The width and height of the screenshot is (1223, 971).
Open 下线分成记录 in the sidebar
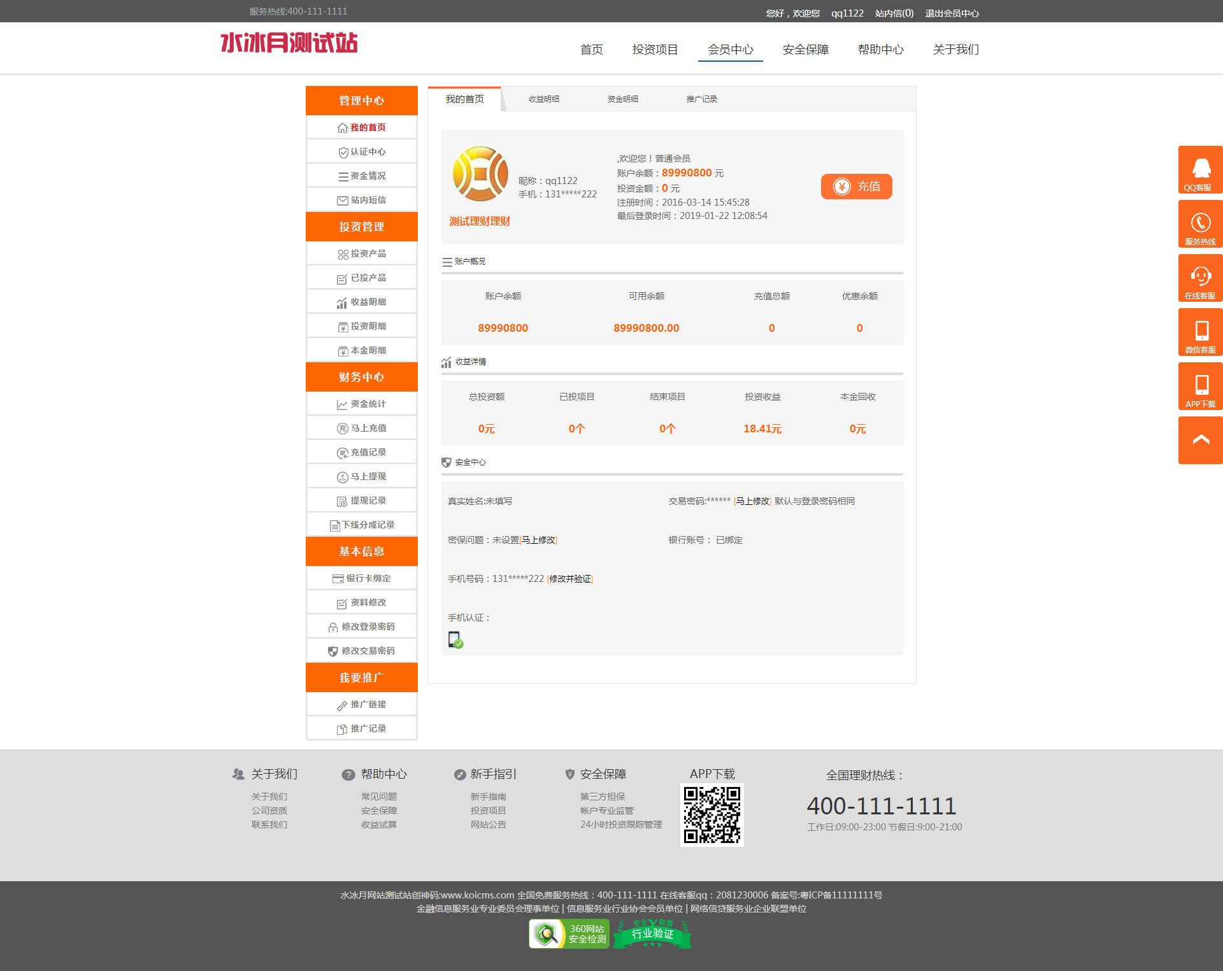coord(362,525)
